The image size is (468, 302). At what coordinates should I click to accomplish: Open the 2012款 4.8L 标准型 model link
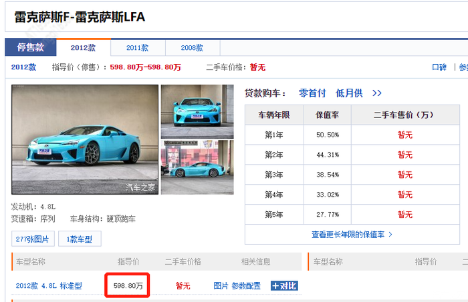pyautogui.click(x=49, y=285)
